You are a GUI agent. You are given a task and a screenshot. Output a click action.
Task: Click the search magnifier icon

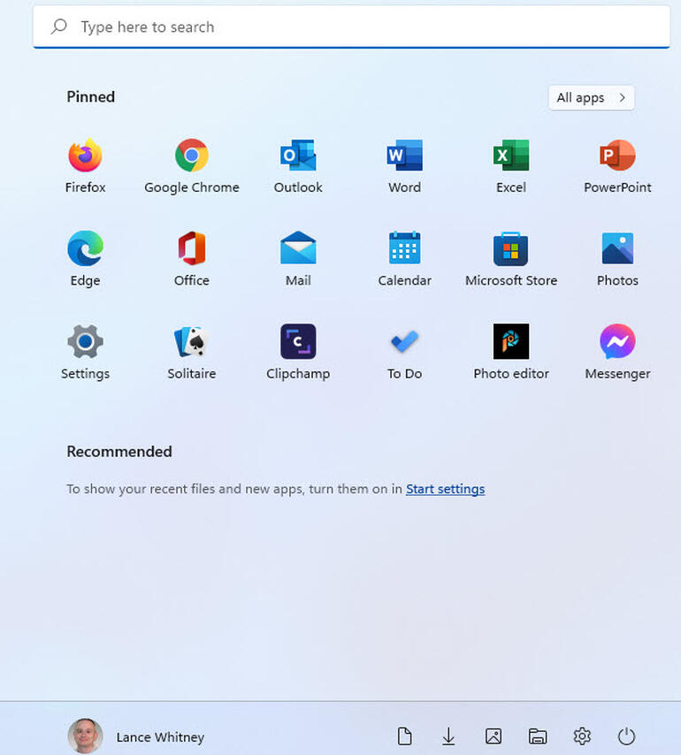click(58, 27)
